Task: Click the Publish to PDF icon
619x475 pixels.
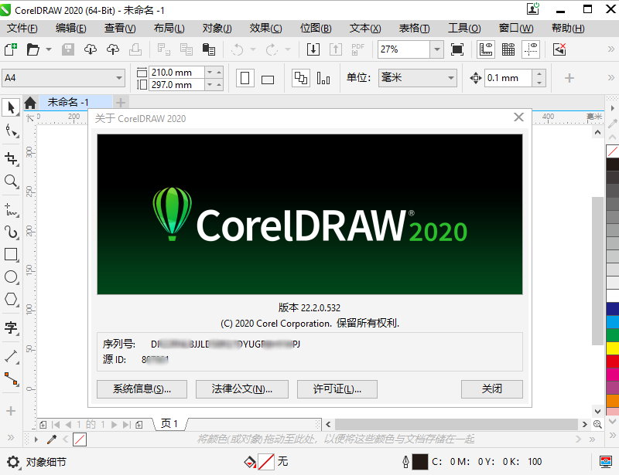Action: (357, 49)
